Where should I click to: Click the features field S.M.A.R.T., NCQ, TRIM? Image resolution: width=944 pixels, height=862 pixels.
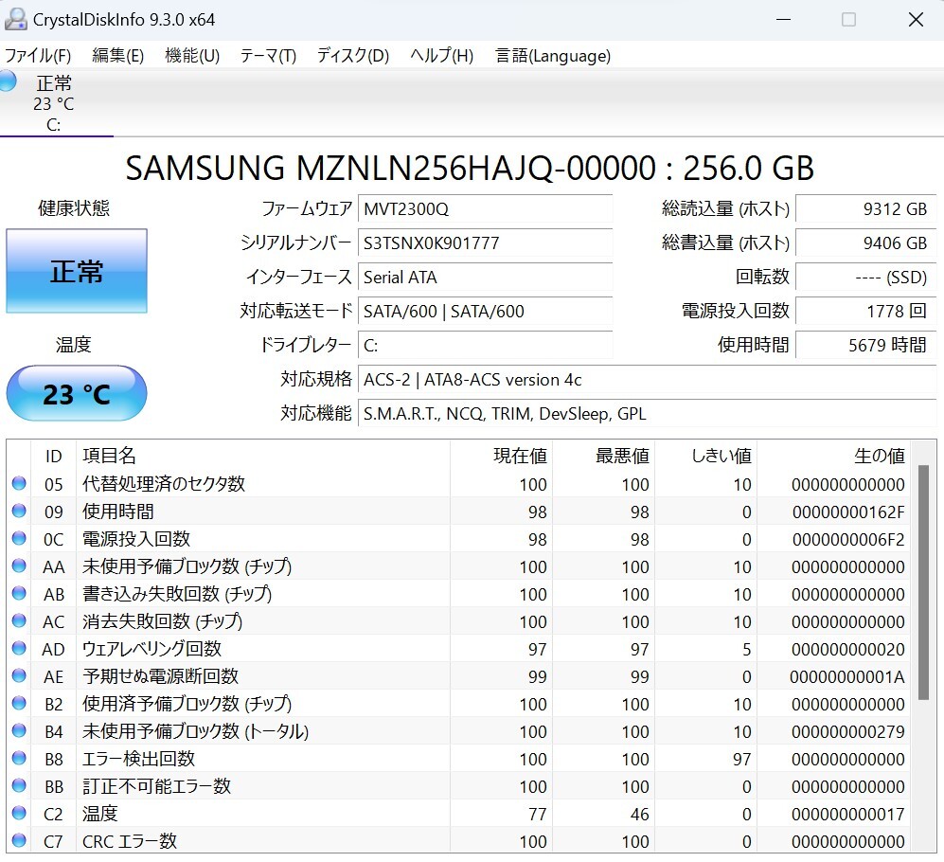coord(648,414)
